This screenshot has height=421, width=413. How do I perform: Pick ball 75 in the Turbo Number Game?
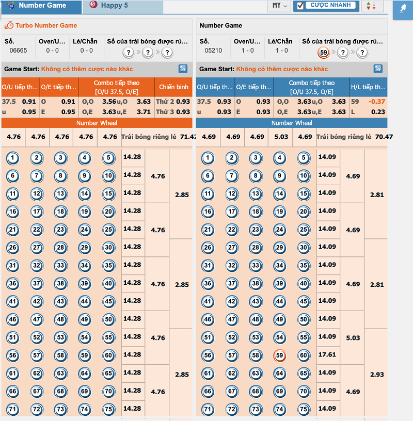pos(108,410)
